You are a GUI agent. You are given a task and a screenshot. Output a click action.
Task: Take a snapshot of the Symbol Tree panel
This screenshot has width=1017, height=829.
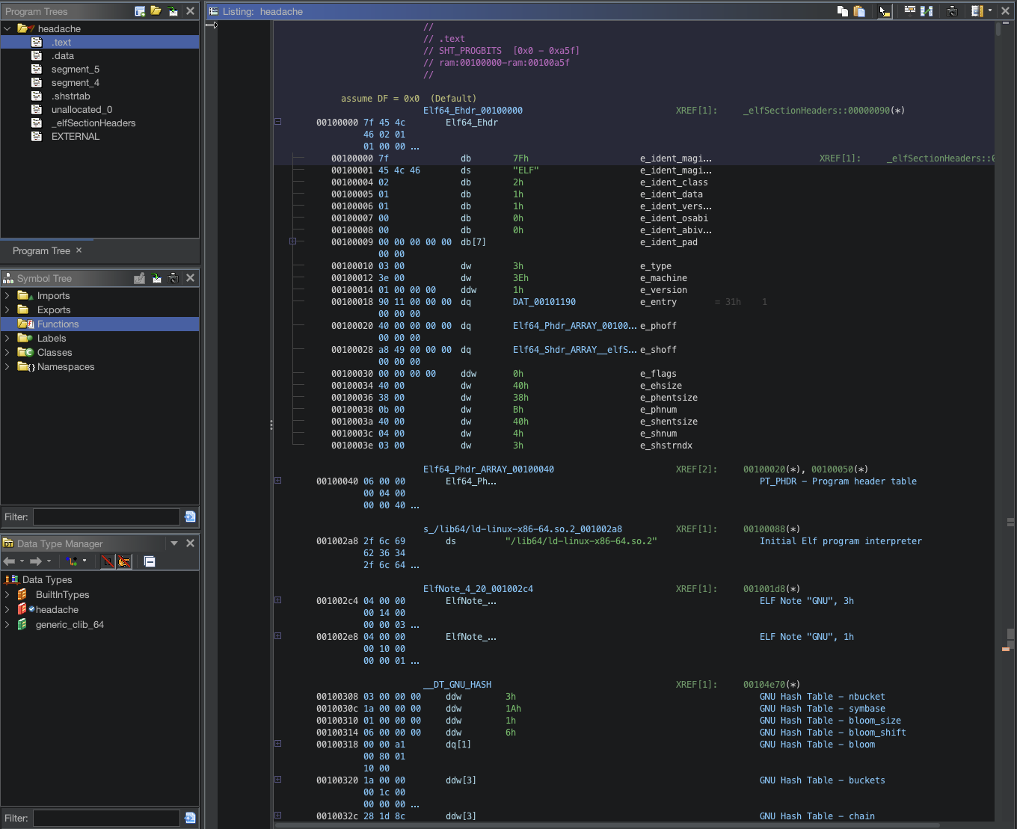pos(173,278)
